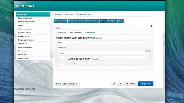
Task: Add a Флаг control button
Action: [x=102, y=21]
